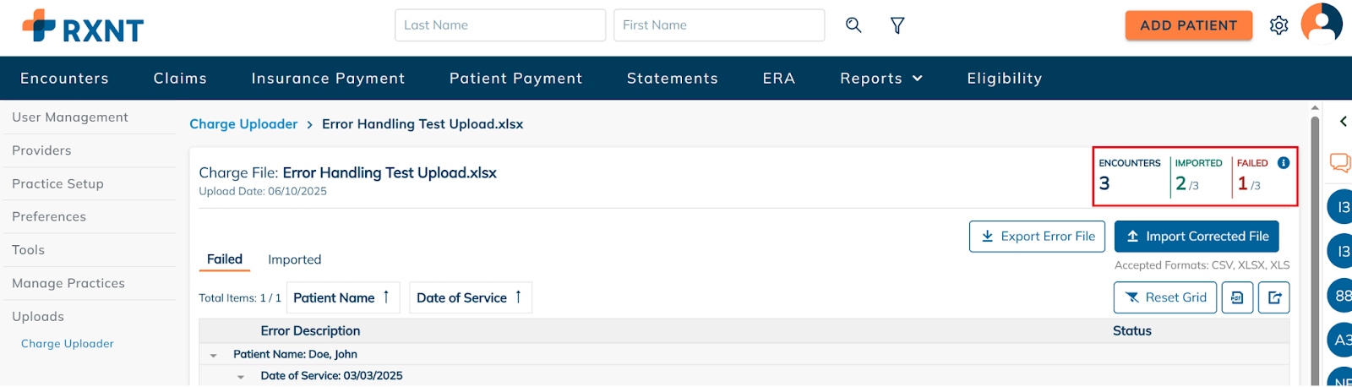Collapse the right side panel chevron
Image resolution: width=1352 pixels, height=387 pixels.
(1343, 122)
